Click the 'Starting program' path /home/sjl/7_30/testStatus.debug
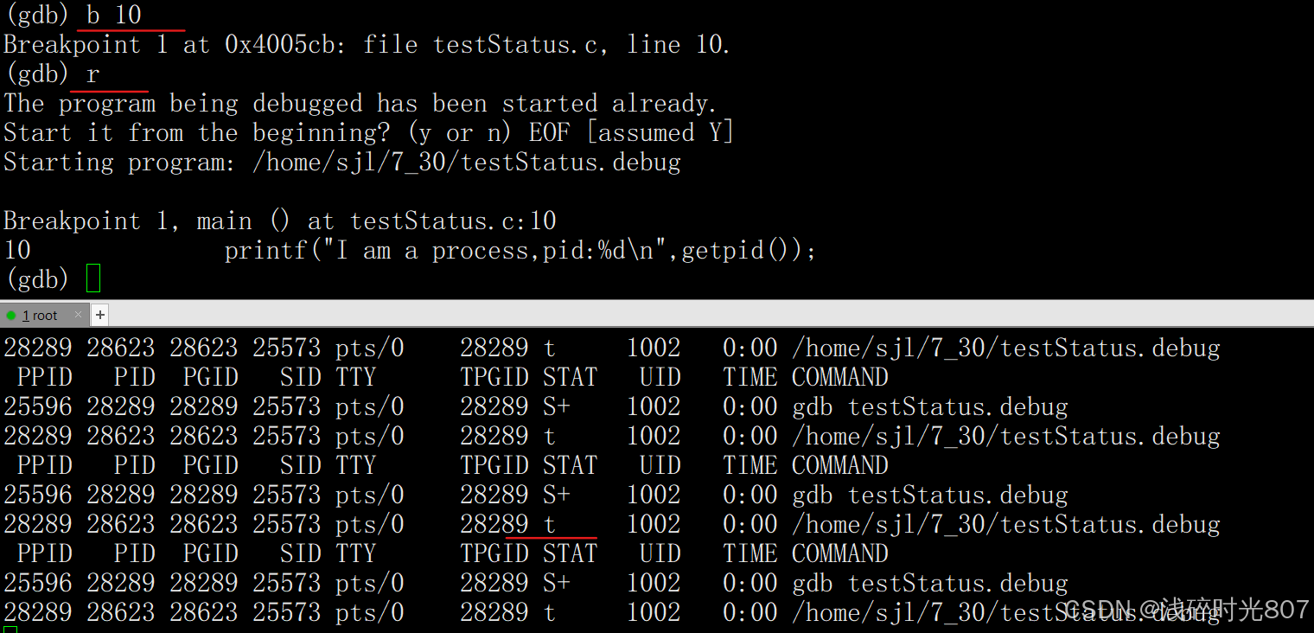 coord(467,163)
